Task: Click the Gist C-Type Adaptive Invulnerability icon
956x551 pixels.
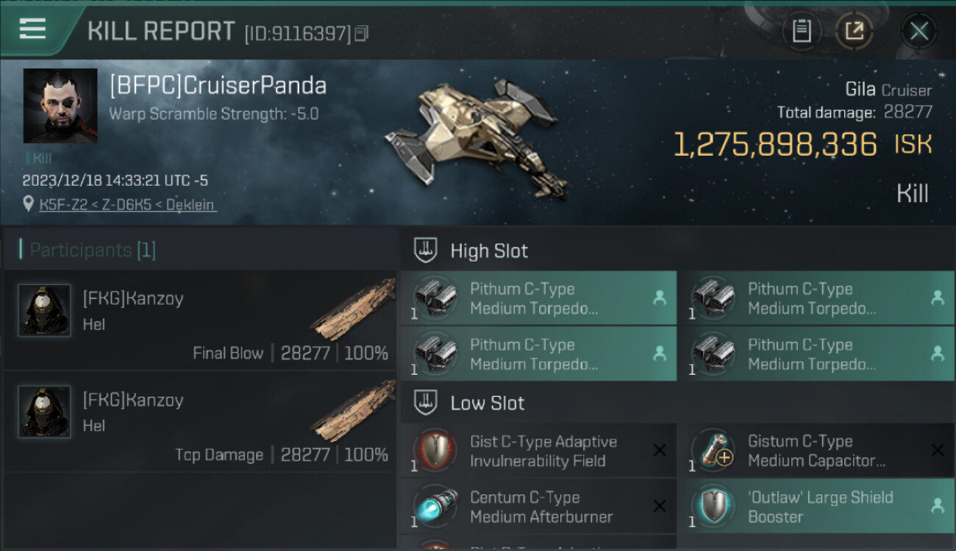Action: coord(435,450)
